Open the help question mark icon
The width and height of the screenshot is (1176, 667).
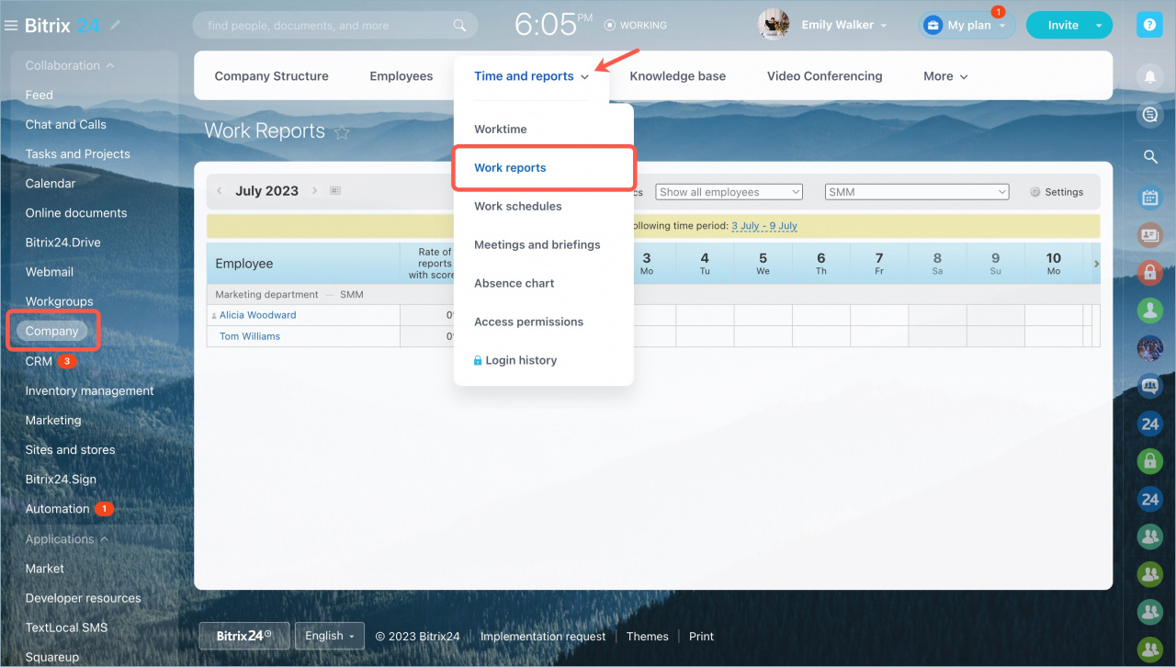1149,25
